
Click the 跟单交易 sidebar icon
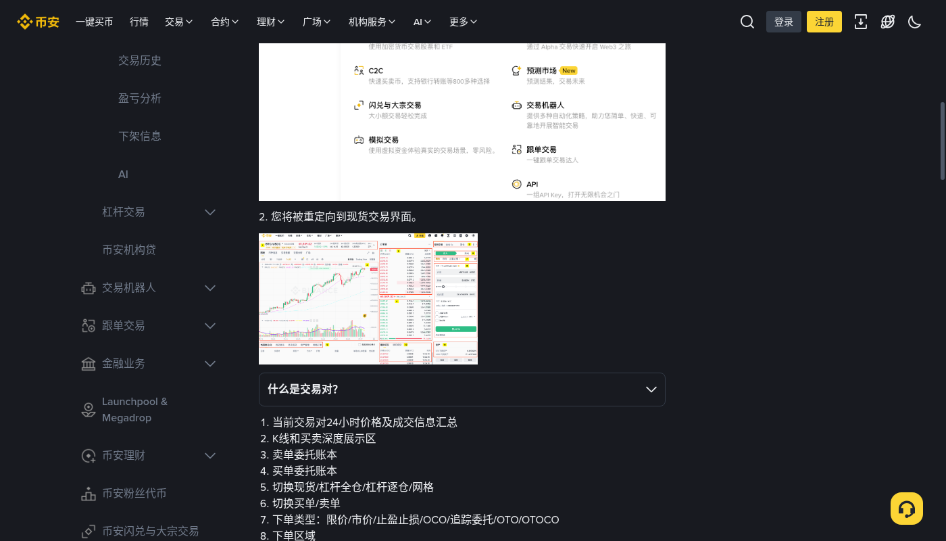coord(89,326)
